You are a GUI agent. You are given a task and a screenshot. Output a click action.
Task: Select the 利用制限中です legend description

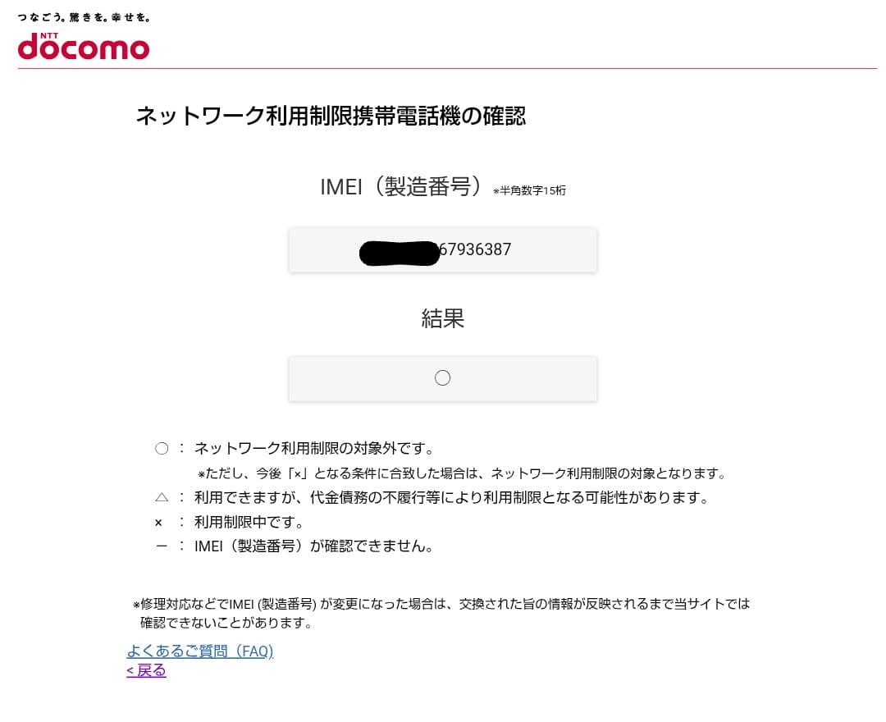(250, 522)
